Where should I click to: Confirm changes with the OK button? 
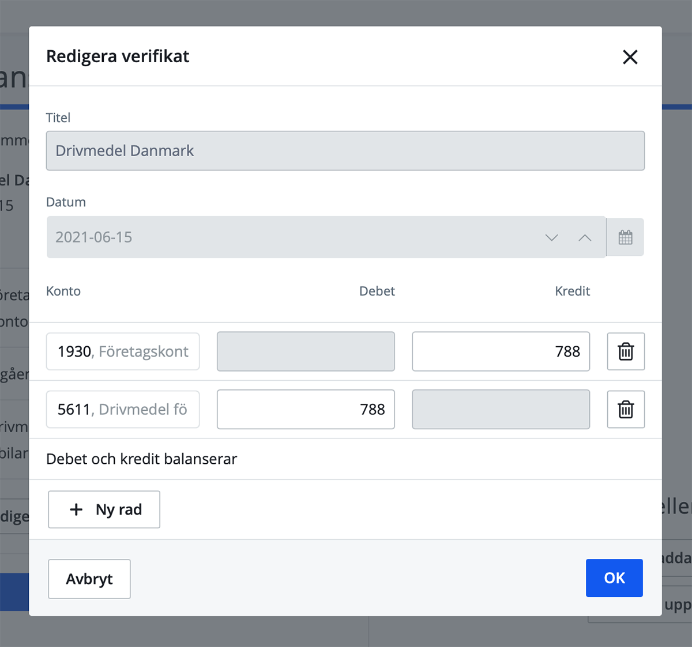click(614, 578)
